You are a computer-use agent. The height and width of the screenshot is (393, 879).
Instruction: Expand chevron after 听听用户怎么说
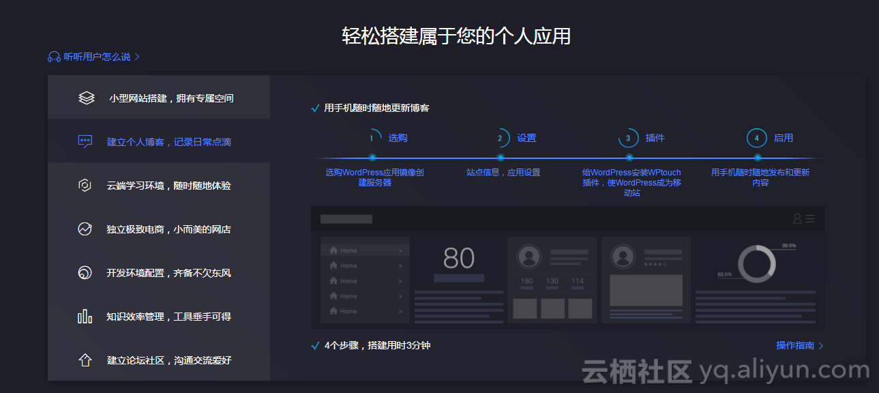137,57
